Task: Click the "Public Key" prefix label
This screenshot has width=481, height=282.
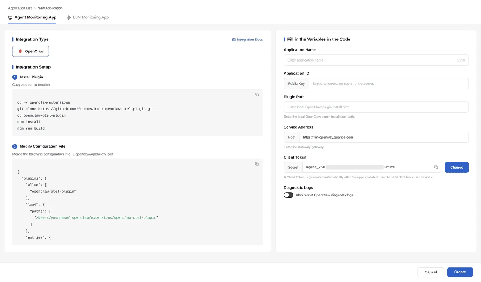Action: coord(296,84)
